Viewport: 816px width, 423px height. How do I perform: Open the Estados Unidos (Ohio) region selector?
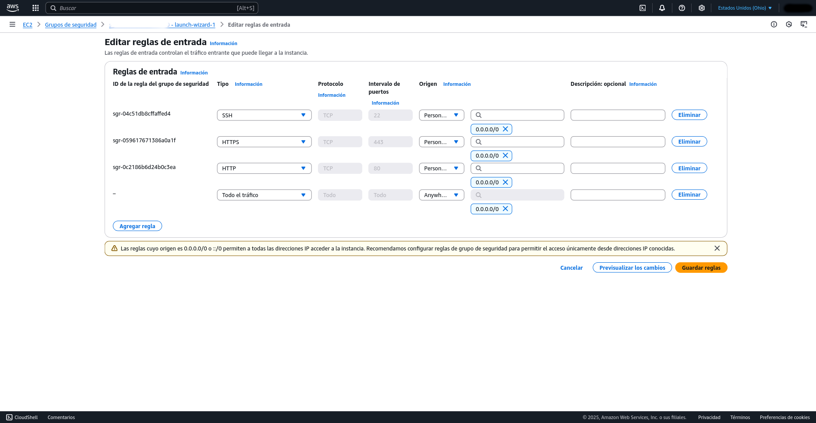click(x=745, y=8)
